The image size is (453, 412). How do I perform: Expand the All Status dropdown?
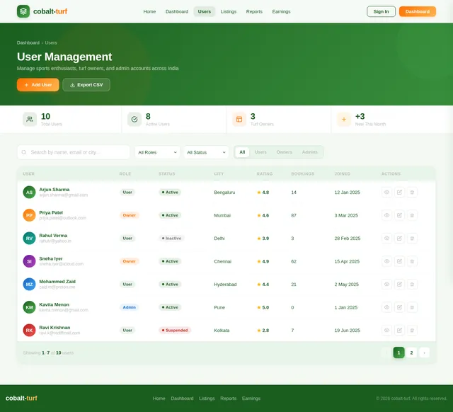(206, 152)
